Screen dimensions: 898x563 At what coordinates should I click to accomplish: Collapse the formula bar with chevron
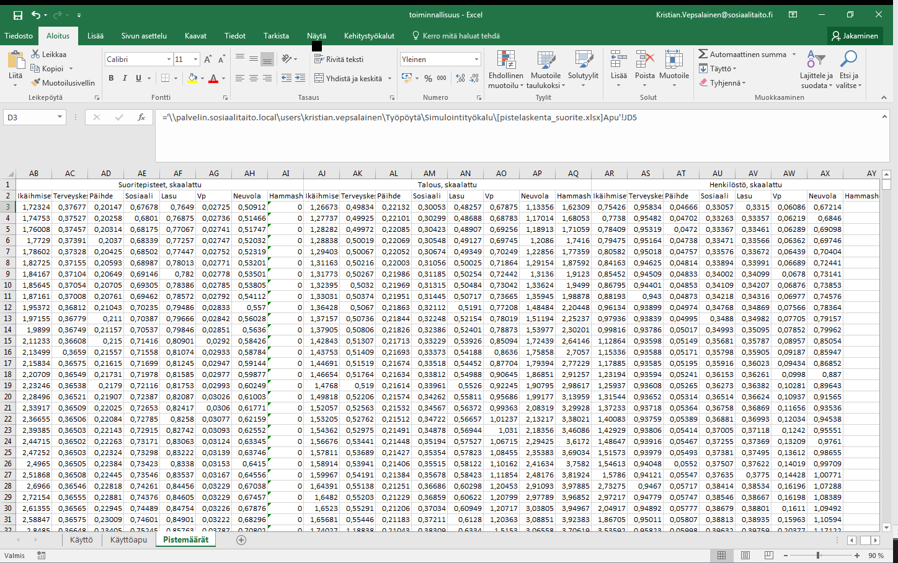point(884,116)
